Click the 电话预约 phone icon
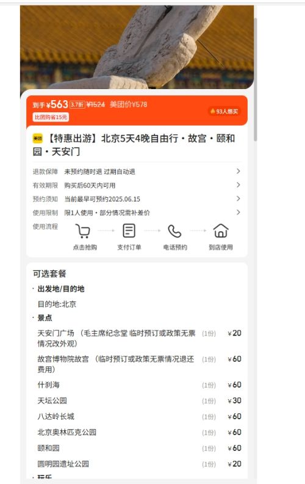The width and height of the screenshot is (305, 484). 174,231
